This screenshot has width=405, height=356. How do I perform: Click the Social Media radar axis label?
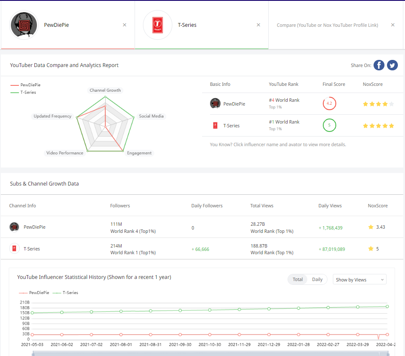tap(151, 116)
